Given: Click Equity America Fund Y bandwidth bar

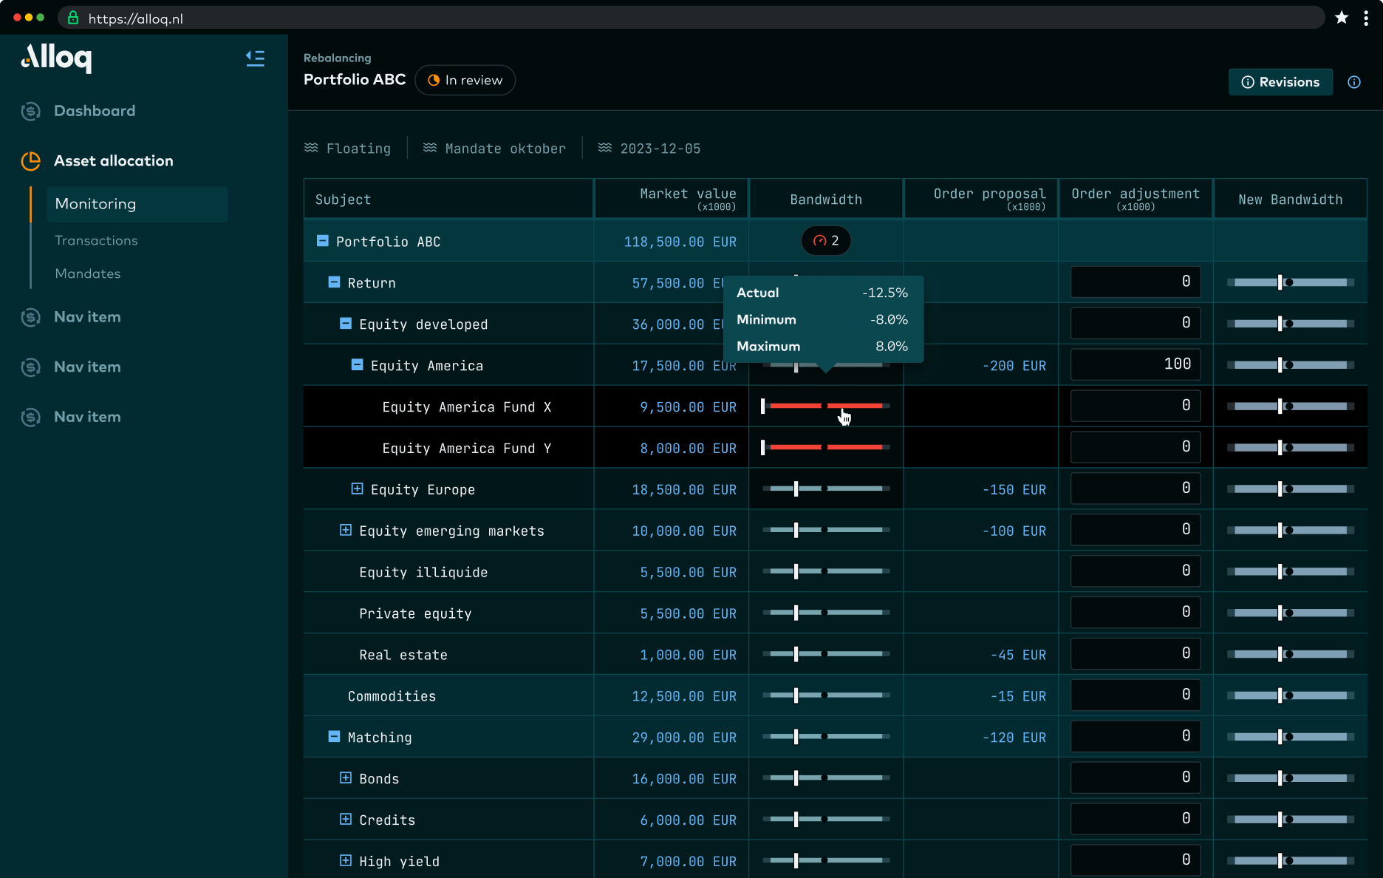Looking at the screenshot, I should pyautogui.click(x=826, y=447).
